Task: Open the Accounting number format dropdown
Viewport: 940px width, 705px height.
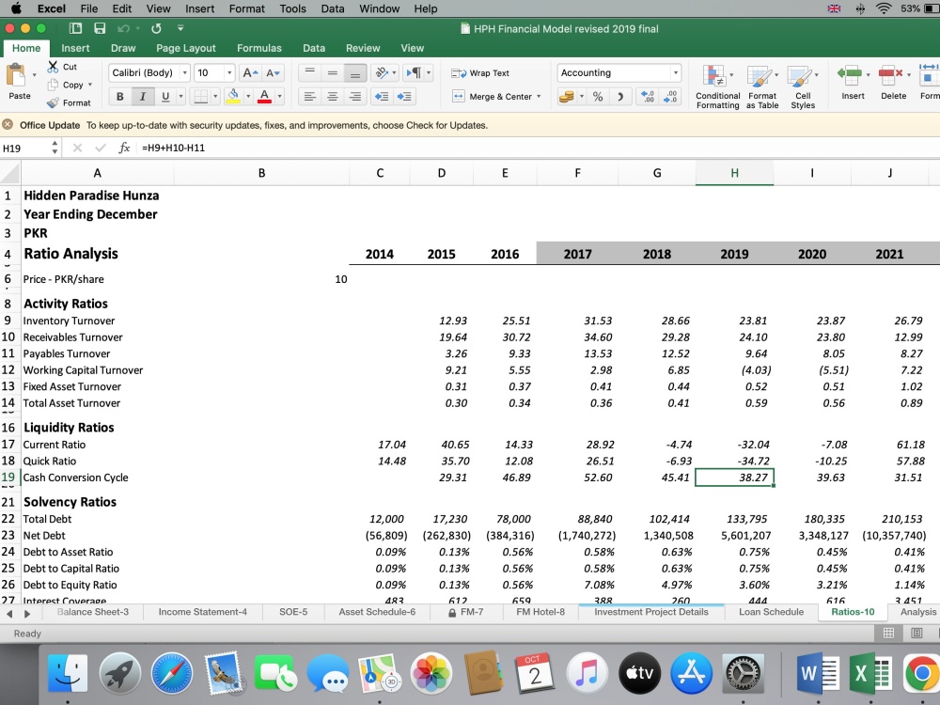Action: click(676, 72)
